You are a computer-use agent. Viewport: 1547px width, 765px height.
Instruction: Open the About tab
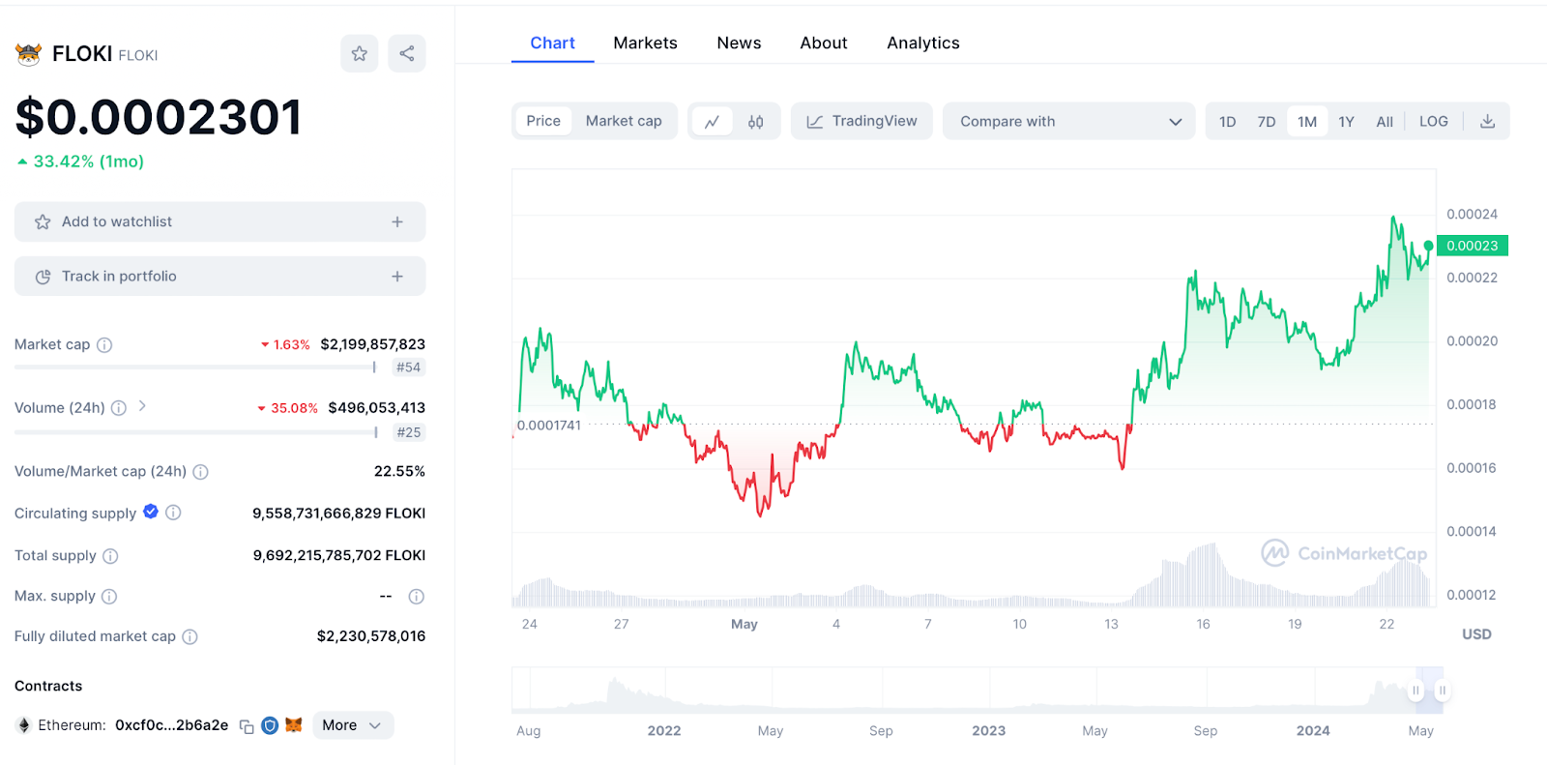[x=824, y=44]
